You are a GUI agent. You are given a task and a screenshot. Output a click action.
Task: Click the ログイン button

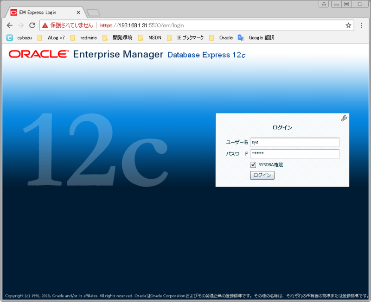(x=262, y=175)
